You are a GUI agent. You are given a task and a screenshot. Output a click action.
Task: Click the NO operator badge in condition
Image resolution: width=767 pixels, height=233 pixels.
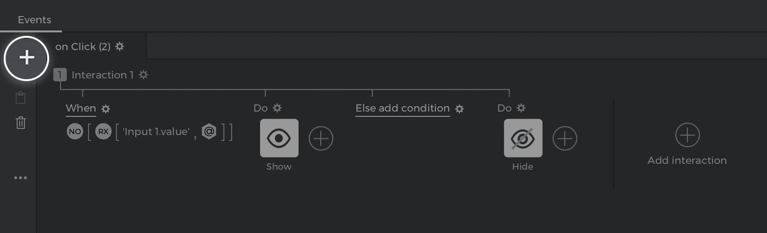click(x=75, y=131)
